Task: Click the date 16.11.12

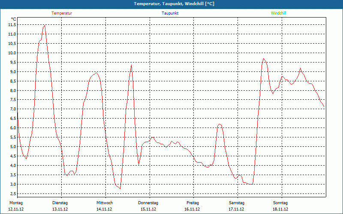Action: pyautogui.click(x=192, y=209)
